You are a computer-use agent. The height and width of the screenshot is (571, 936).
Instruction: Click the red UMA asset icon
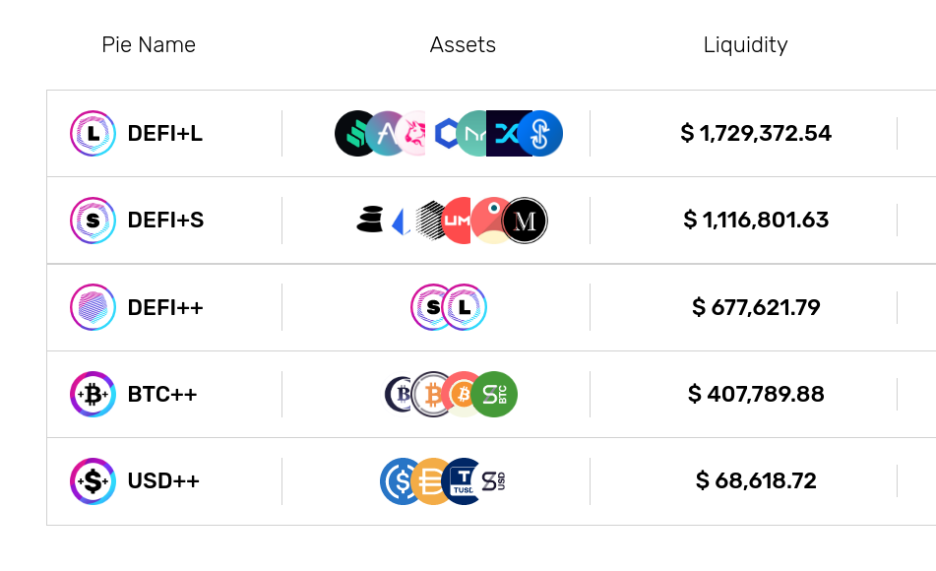tap(457, 221)
